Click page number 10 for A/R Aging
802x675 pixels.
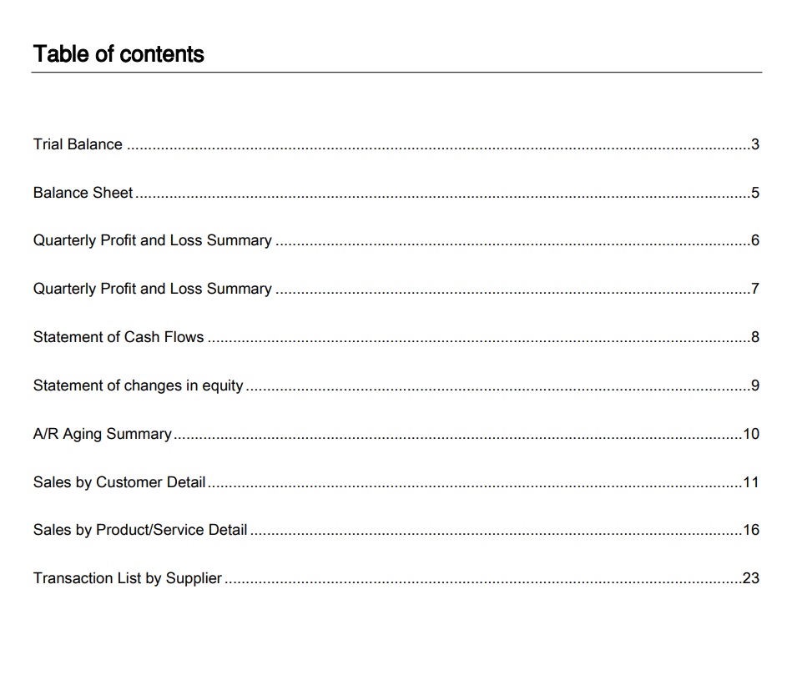pyautogui.click(x=751, y=434)
